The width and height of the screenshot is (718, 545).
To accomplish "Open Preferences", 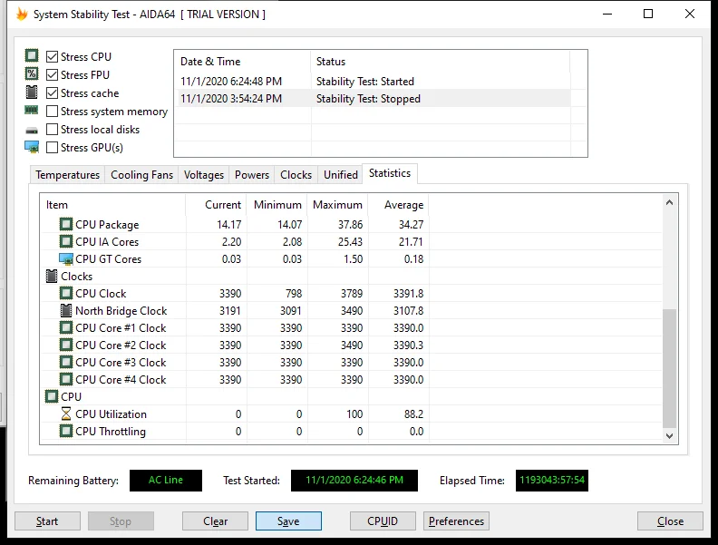I will 456,521.
